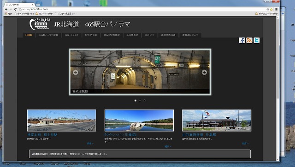Reload the page with refresh icon

15,9
